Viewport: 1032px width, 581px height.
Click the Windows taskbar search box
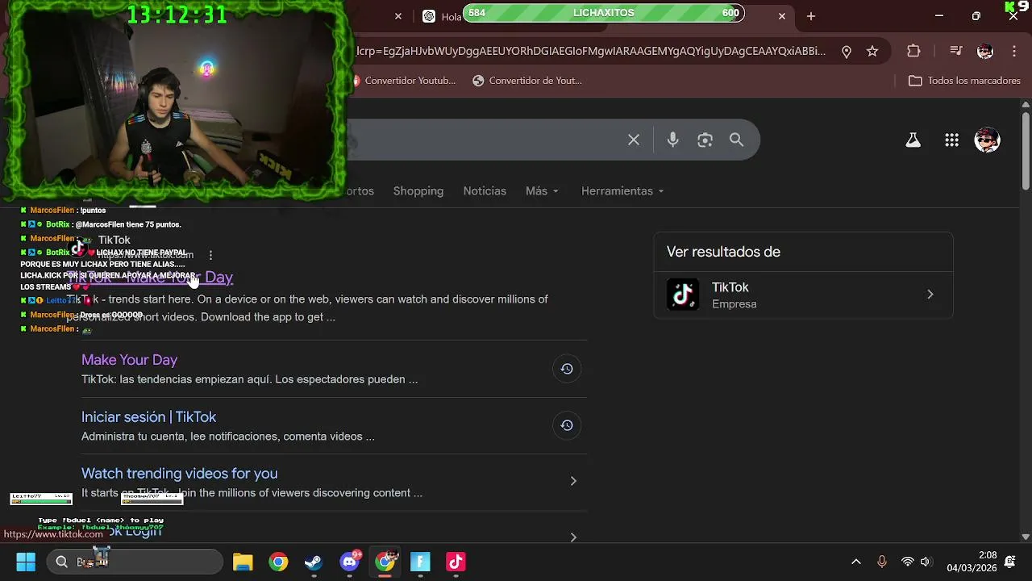pos(135,562)
